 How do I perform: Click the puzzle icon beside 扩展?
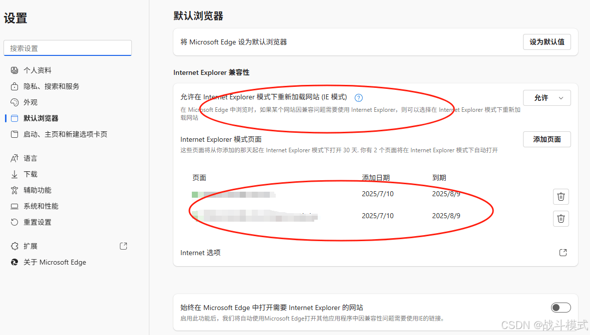(x=14, y=246)
